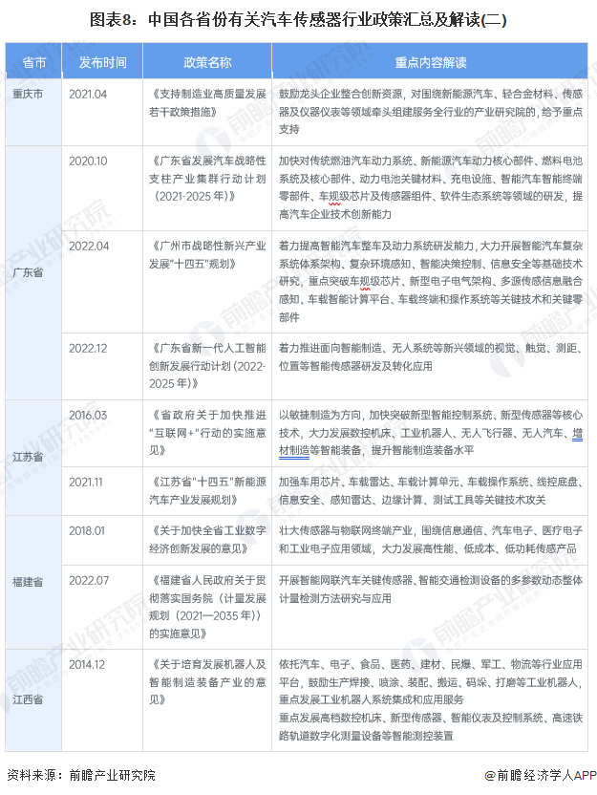Select the 重点内容解读 column header

pyautogui.click(x=430, y=62)
